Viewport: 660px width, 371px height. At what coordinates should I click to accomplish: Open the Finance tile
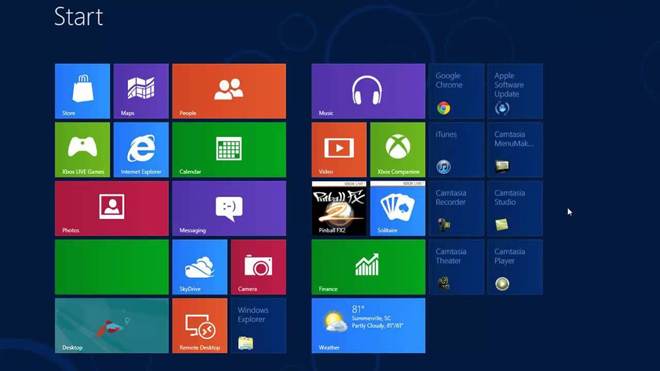click(x=368, y=268)
